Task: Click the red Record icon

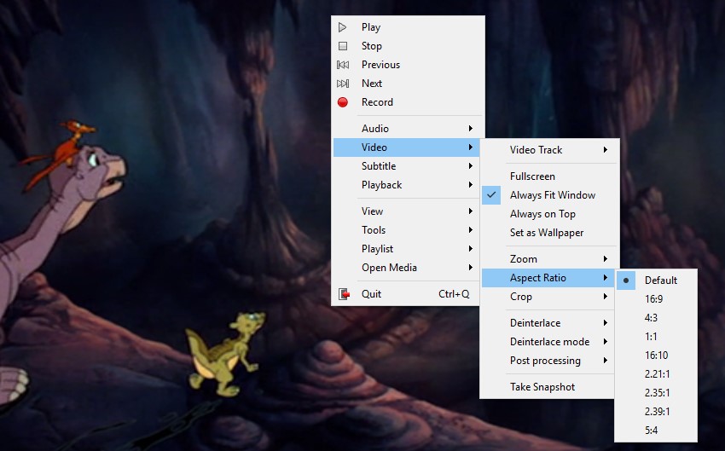Action: 343,102
